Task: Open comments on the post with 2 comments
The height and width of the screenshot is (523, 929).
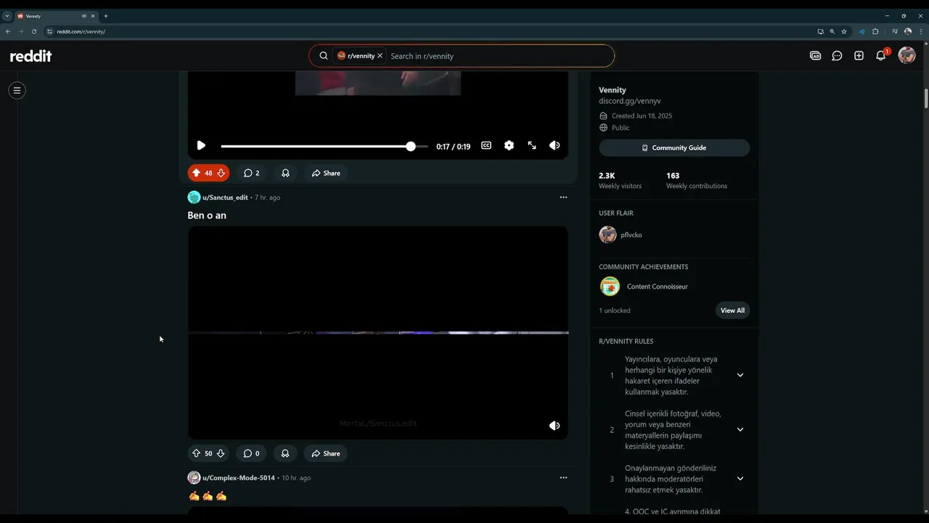Action: point(251,173)
